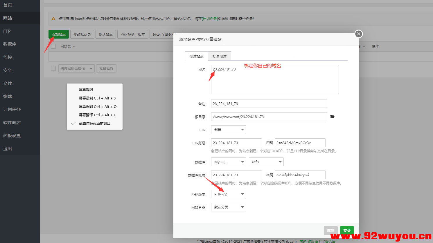Switch to the 批量创建 tab
Image resolution: width=433 pixels, height=243 pixels.
(x=219, y=56)
